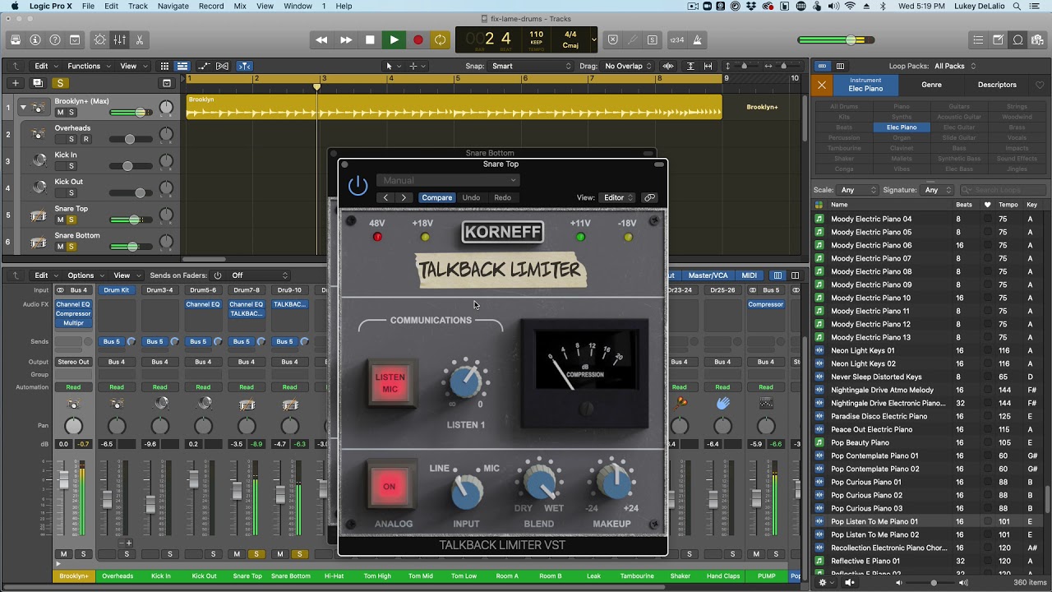Toggle the Smart Controls dial icon
Viewport: 1052px width, 592px height.
[100, 39]
